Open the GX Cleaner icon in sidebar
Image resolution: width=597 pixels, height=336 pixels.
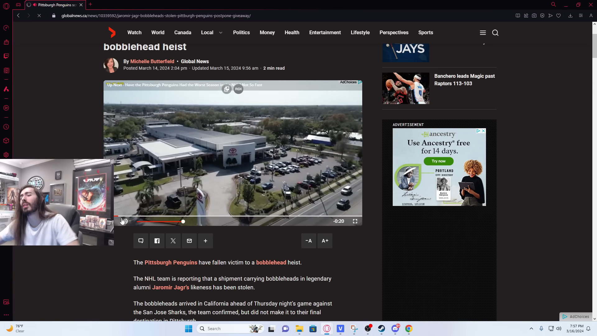(6, 89)
